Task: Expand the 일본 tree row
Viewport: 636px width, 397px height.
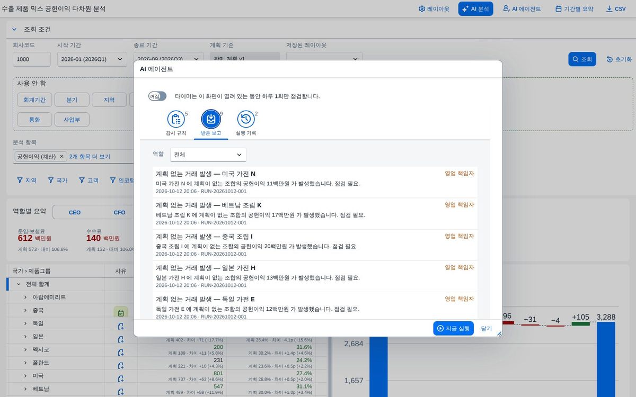Action: click(25, 337)
